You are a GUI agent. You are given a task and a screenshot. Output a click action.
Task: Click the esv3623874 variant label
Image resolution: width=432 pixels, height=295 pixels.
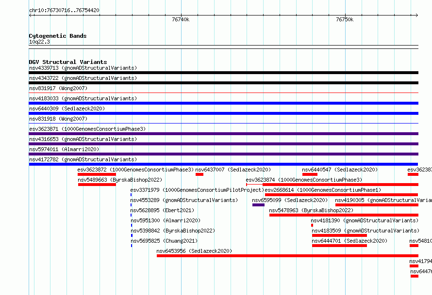coord(304,180)
